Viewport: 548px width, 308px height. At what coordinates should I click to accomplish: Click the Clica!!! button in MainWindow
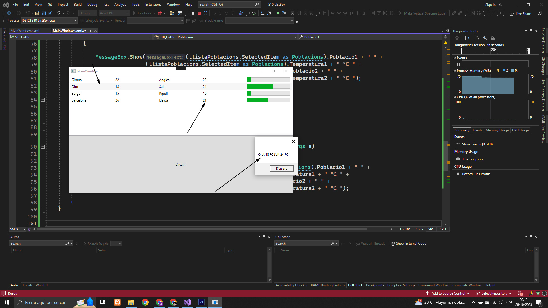[x=181, y=165]
